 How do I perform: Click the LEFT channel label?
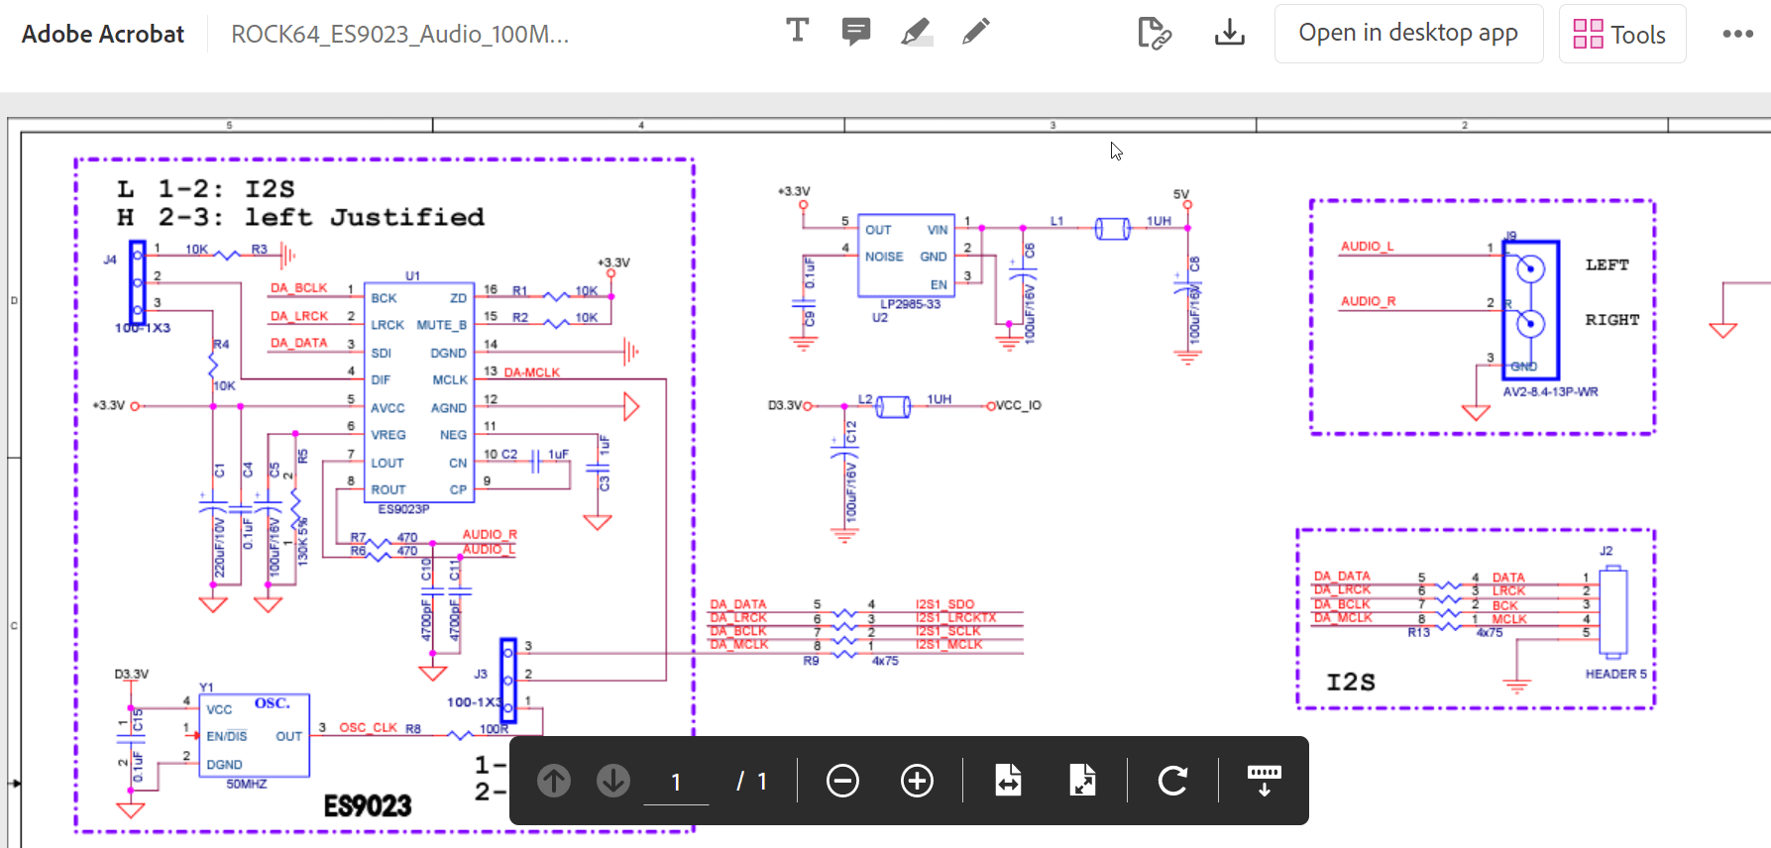coord(1606,265)
